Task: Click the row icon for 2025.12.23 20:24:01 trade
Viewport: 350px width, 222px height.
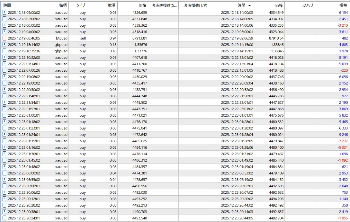Action: tap(4, 218)
